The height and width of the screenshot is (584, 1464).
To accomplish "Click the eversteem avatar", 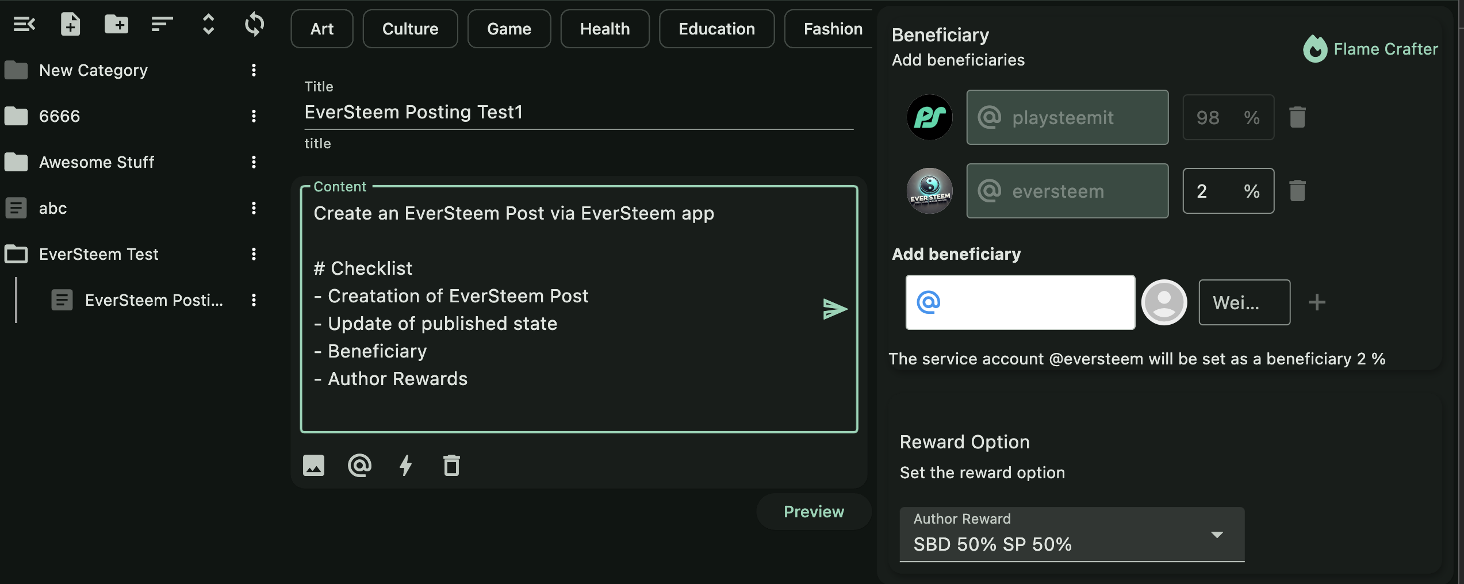I will 930,191.
